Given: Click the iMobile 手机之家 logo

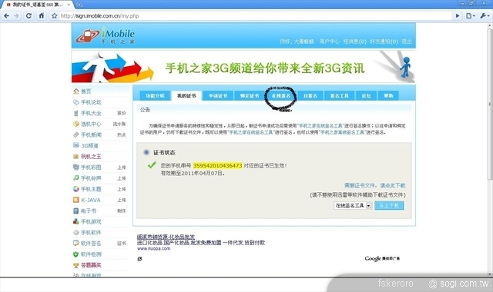Looking at the screenshot, I should pos(106,35).
